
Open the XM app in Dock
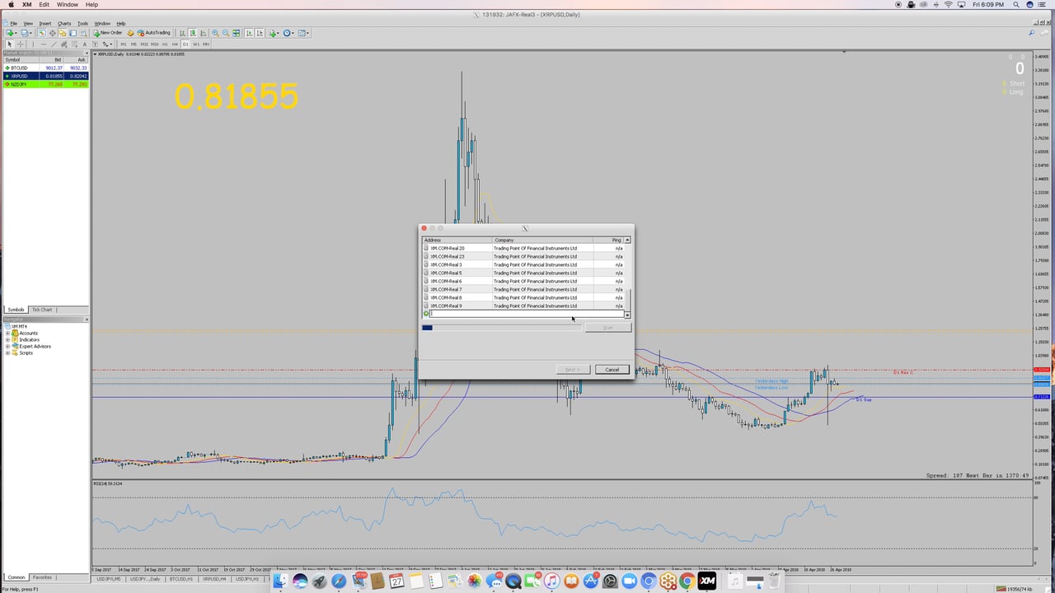coord(707,581)
